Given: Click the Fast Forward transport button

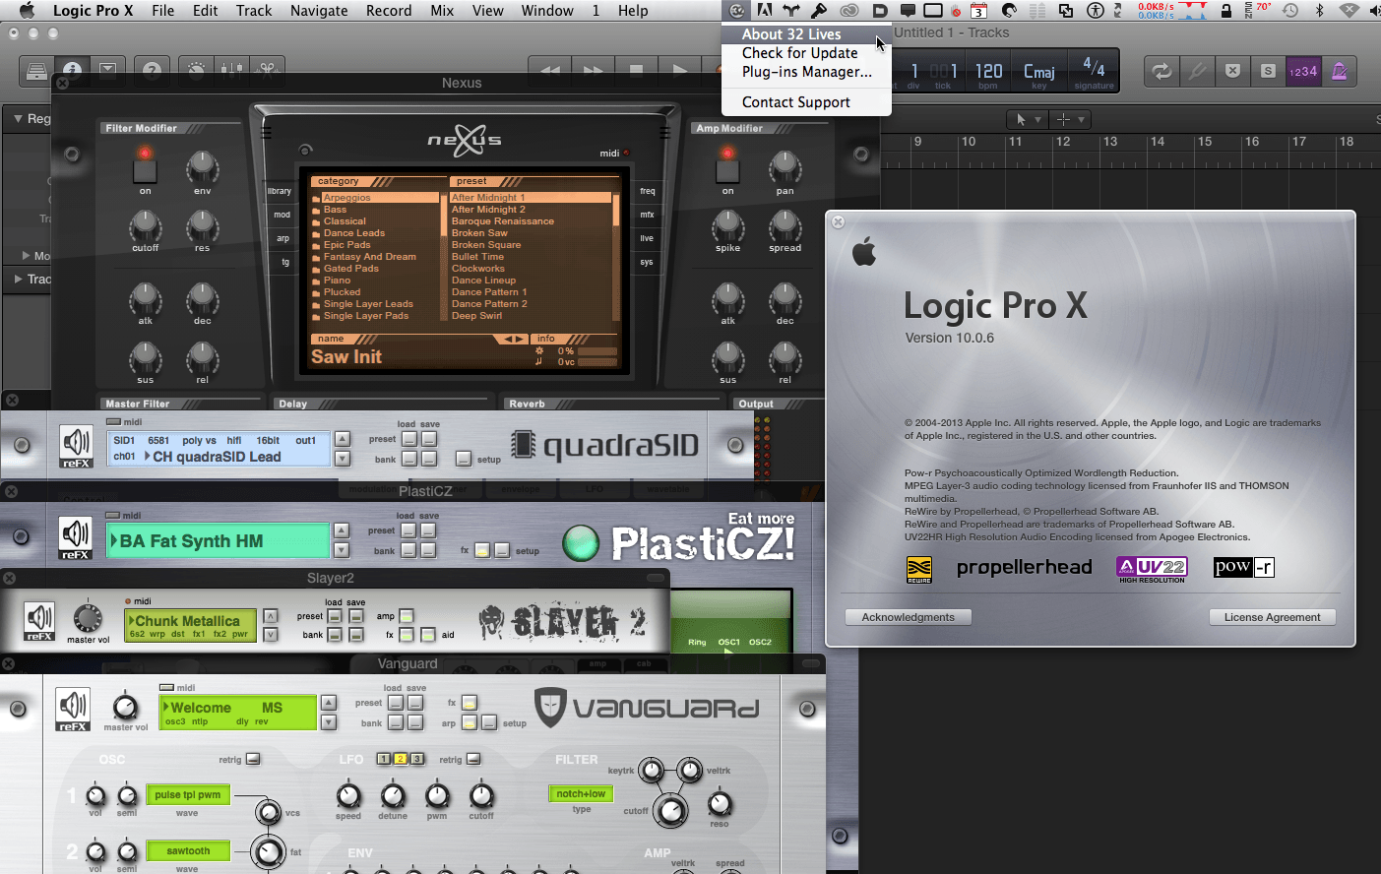Looking at the screenshot, I should click(594, 71).
